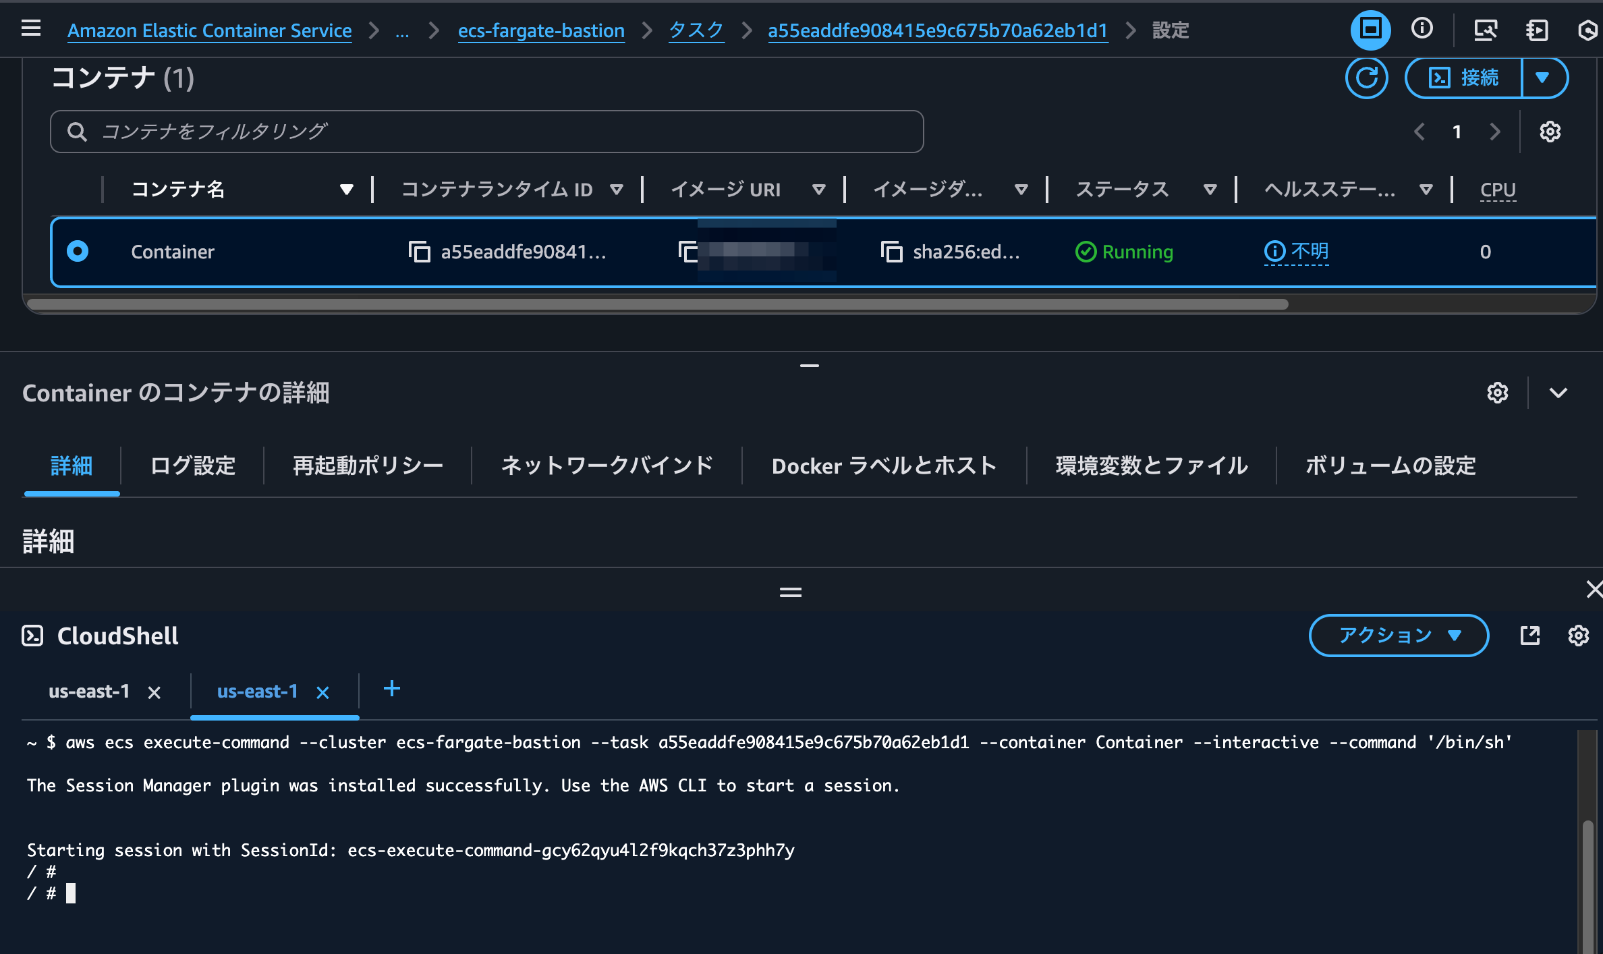The image size is (1603, 954).
Task: Open Amazon Elastic Container Service breadcrumb
Action: point(210,30)
